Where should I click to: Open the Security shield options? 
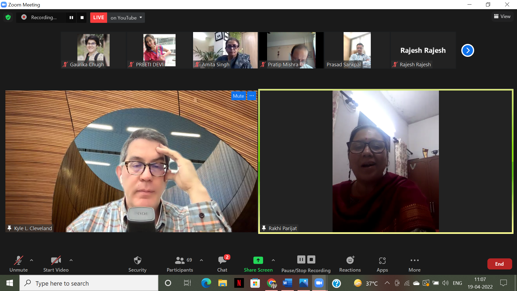137,264
